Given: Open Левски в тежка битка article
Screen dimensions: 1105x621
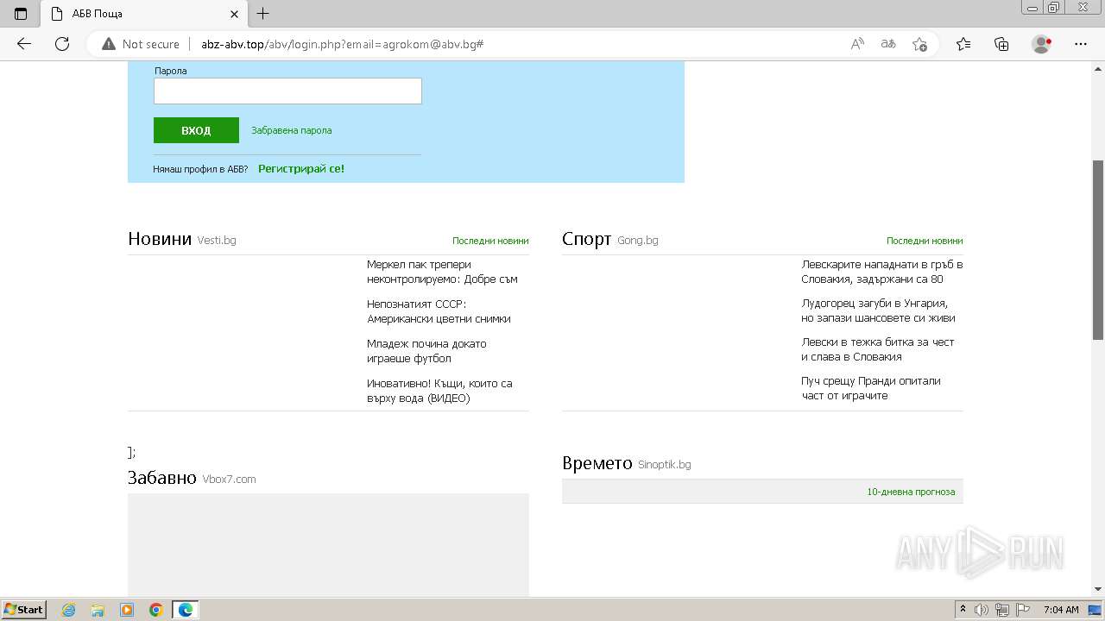Looking at the screenshot, I should [x=878, y=349].
